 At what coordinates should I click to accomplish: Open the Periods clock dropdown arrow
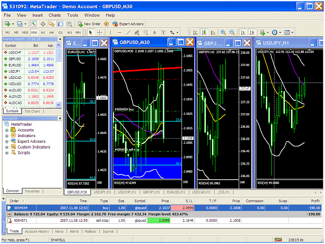[280, 33]
